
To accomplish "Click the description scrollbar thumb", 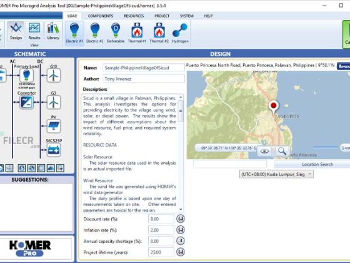I will click(x=181, y=111).
